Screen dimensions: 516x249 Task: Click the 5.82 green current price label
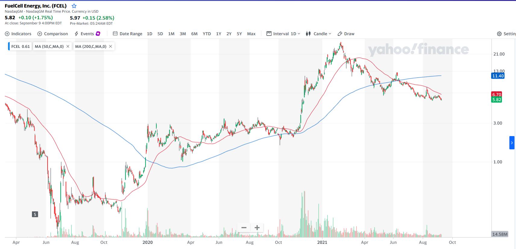tap(497, 100)
